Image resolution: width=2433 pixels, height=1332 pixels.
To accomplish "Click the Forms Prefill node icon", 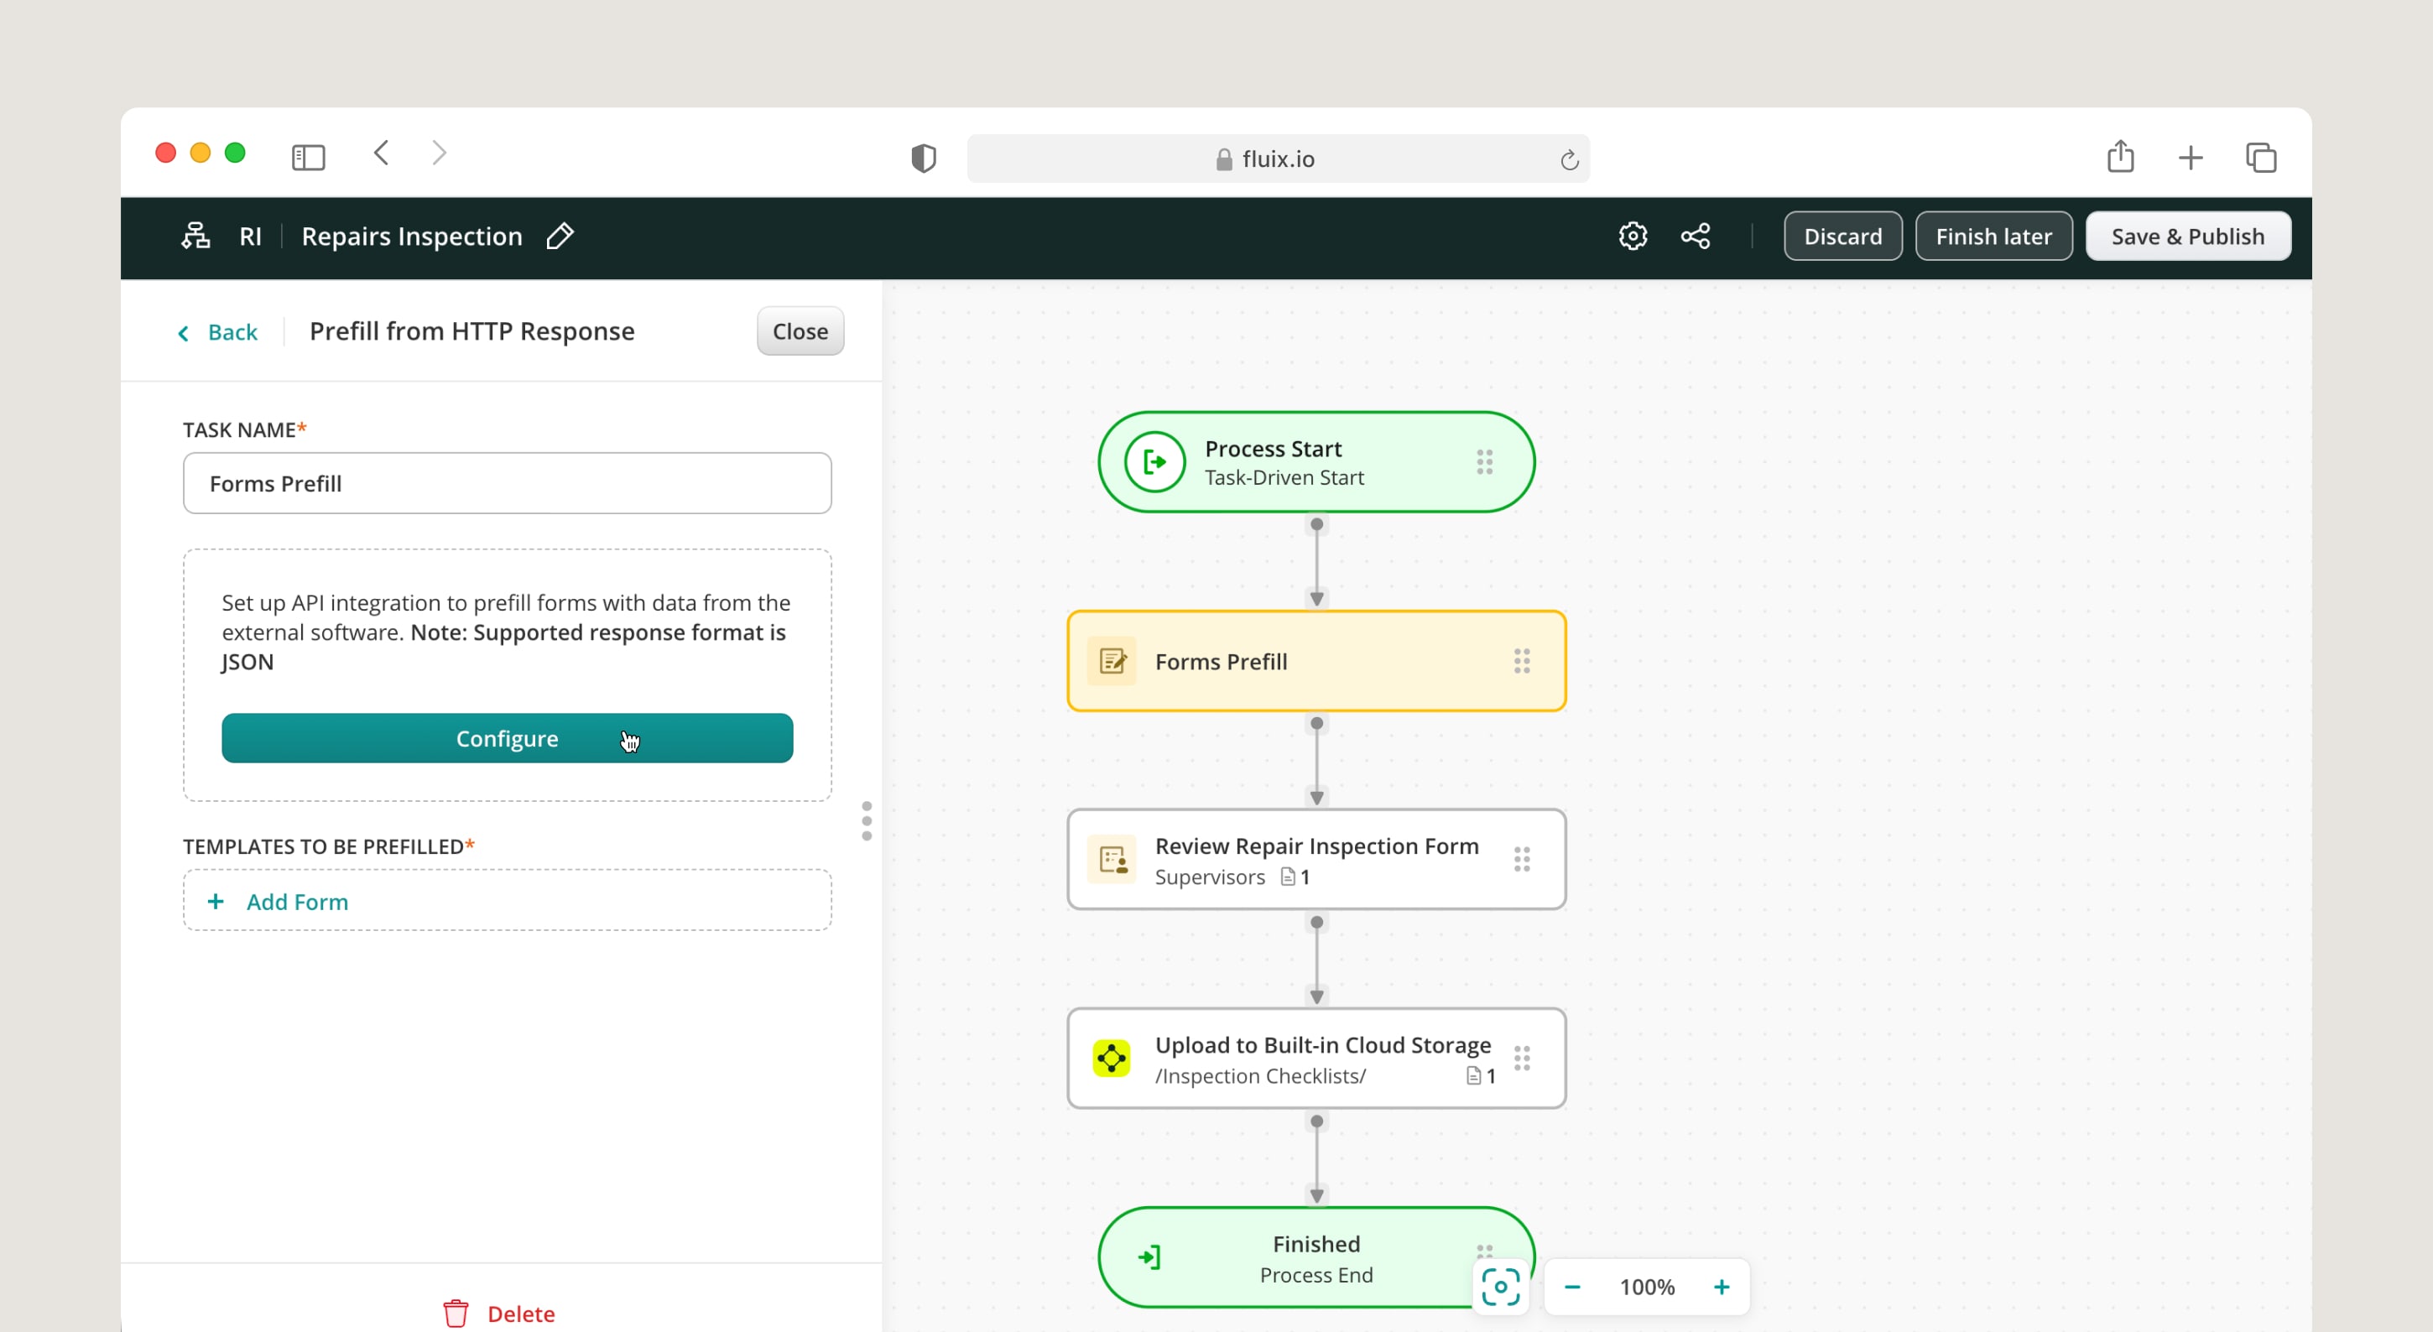I will tap(1112, 661).
